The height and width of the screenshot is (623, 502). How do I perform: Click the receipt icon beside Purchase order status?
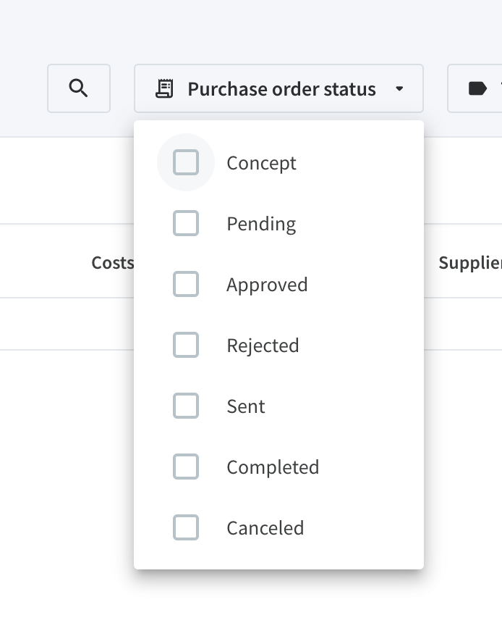[165, 89]
